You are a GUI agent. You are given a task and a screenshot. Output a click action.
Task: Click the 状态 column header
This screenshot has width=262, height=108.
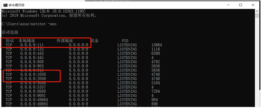tap(94, 41)
